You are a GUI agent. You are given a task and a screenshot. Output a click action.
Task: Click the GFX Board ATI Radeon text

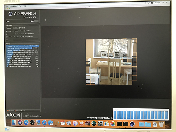(23, 37)
